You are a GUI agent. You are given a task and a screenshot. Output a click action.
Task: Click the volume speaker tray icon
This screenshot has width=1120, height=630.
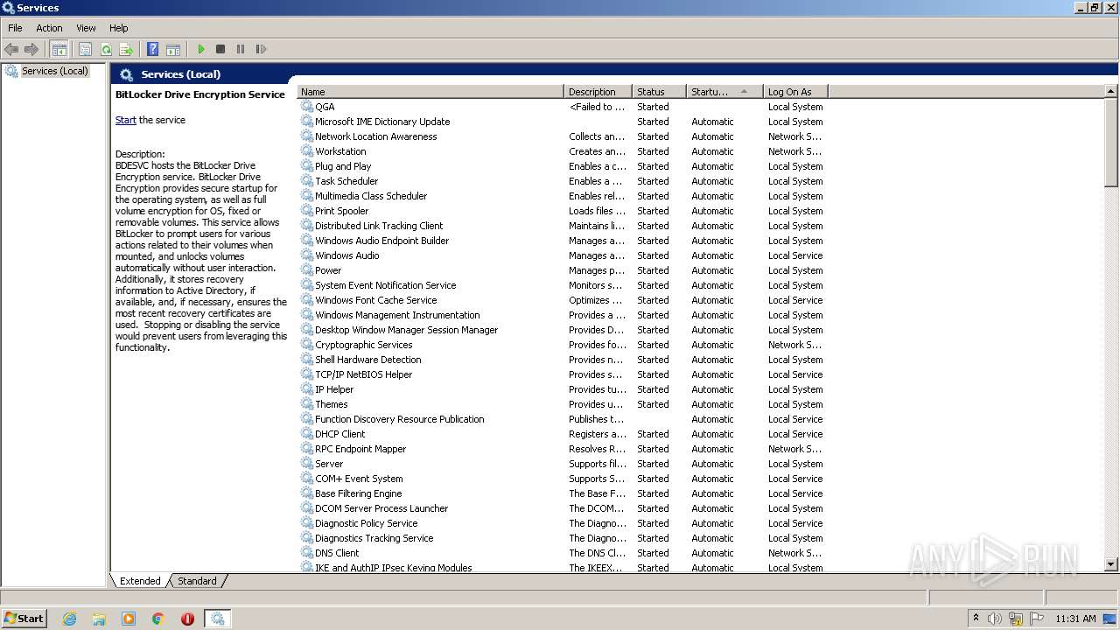pyautogui.click(x=995, y=619)
